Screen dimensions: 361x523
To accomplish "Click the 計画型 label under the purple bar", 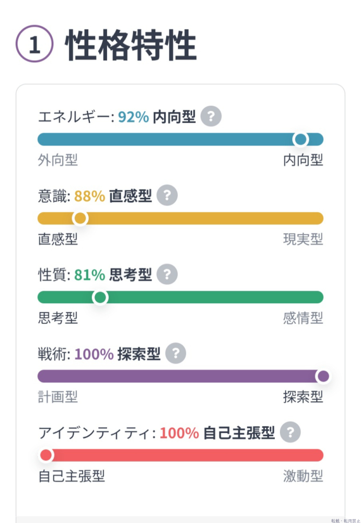I will pos(58,397).
